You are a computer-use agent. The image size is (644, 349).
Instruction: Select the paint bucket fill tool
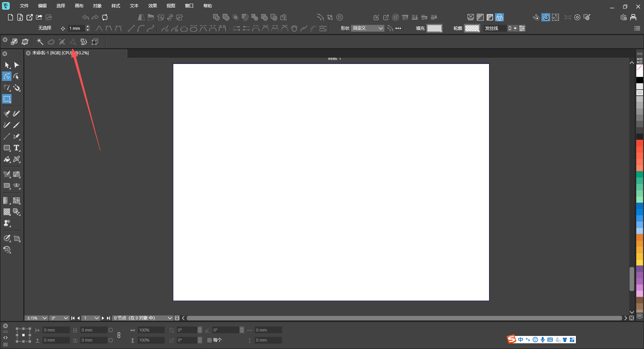click(7, 159)
